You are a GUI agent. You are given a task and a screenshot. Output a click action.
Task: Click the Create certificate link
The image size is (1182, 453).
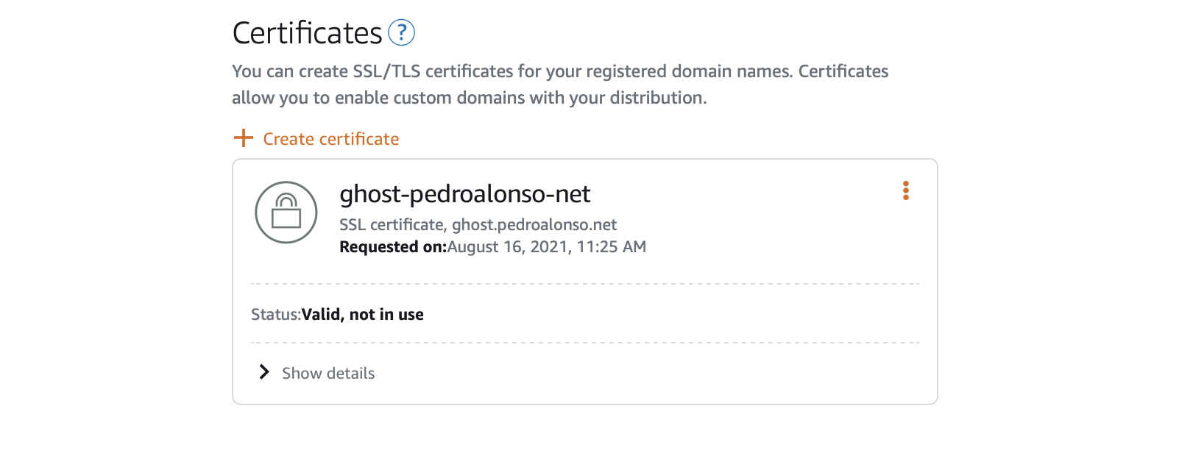point(330,139)
